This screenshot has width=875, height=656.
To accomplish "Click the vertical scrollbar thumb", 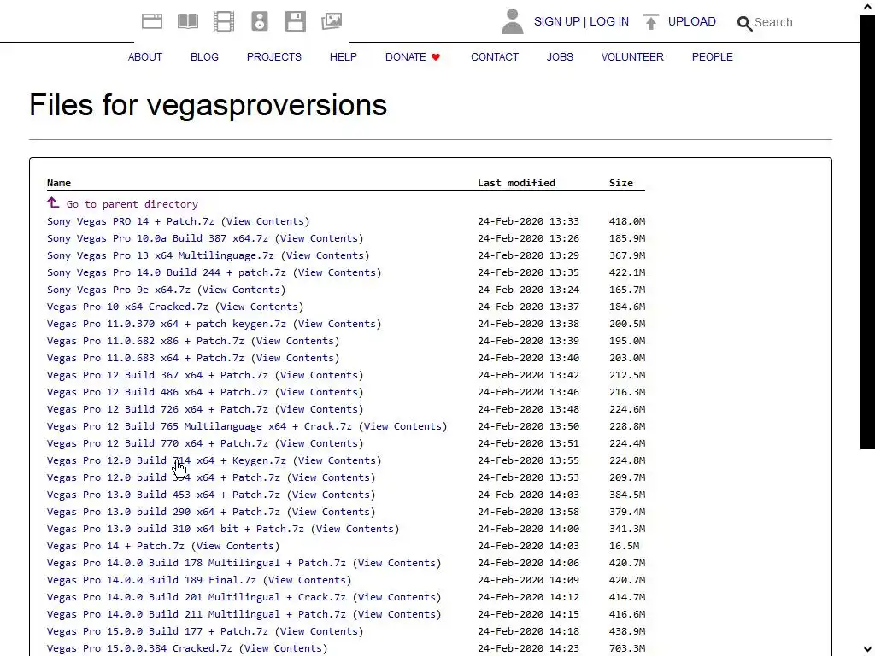I will point(868,231).
